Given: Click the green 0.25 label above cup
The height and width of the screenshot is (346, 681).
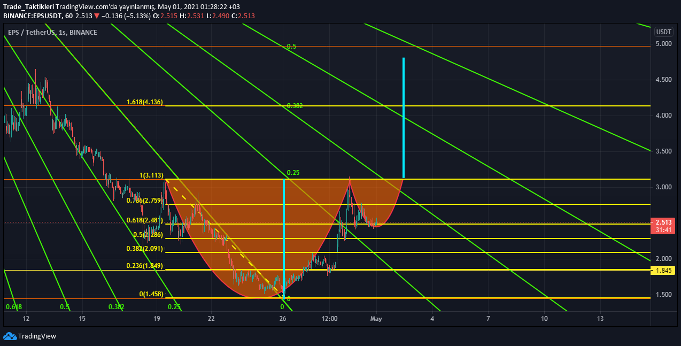Looking at the screenshot, I should pyautogui.click(x=293, y=173).
